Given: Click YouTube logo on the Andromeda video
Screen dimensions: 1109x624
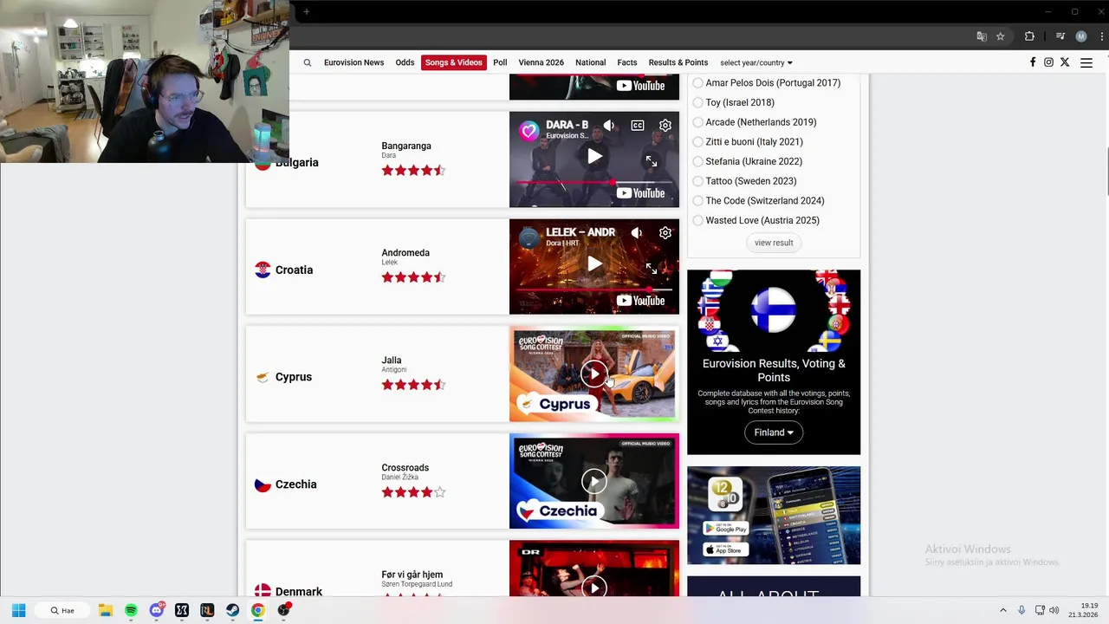Looking at the screenshot, I should (641, 301).
